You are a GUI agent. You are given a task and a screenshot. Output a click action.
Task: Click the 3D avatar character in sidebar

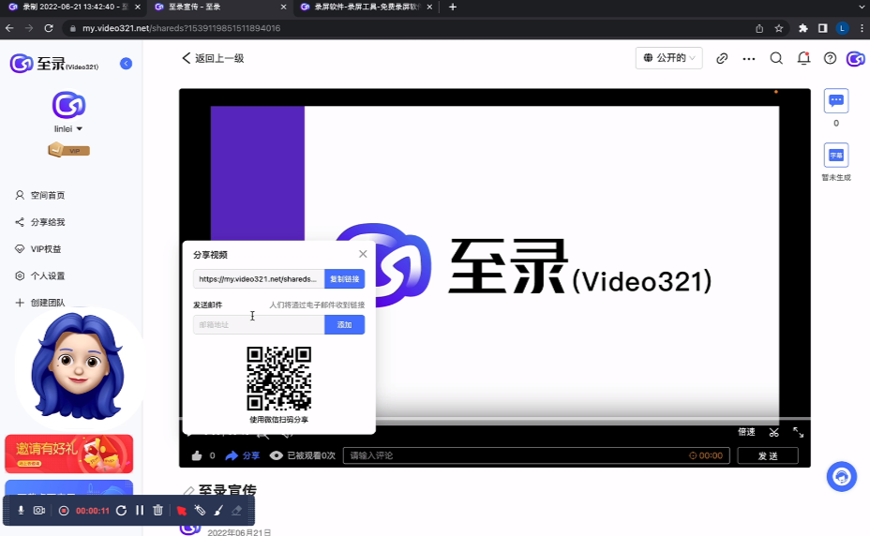(78, 366)
